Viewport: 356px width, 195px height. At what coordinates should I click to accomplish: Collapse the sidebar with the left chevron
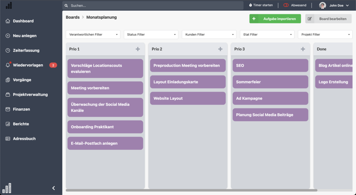coord(54,188)
